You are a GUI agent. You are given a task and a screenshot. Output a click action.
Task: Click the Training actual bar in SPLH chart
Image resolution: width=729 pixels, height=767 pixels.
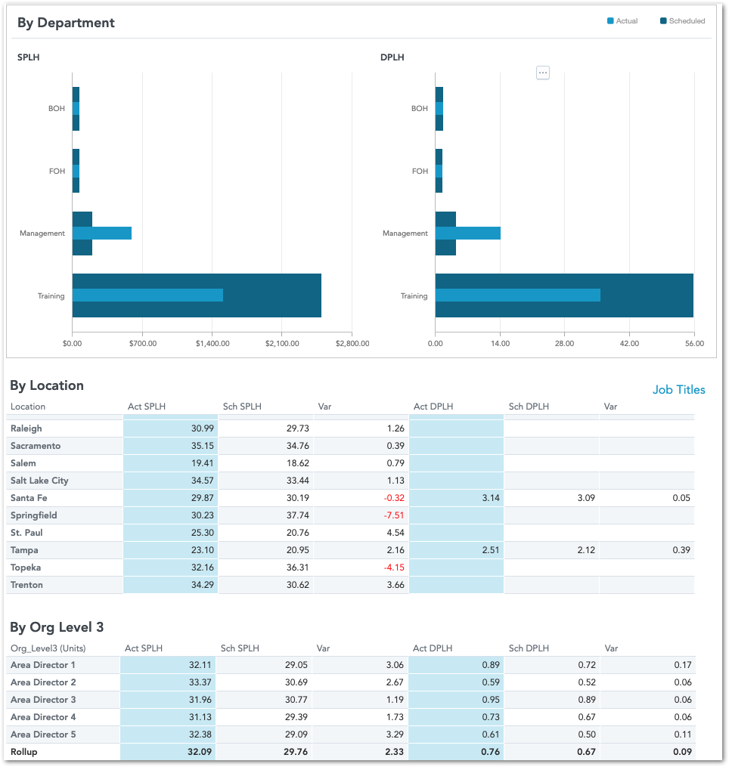coord(147,295)
